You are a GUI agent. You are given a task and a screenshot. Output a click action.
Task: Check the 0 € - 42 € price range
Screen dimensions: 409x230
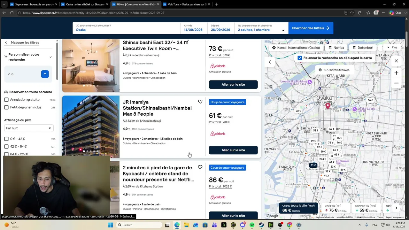6,139
